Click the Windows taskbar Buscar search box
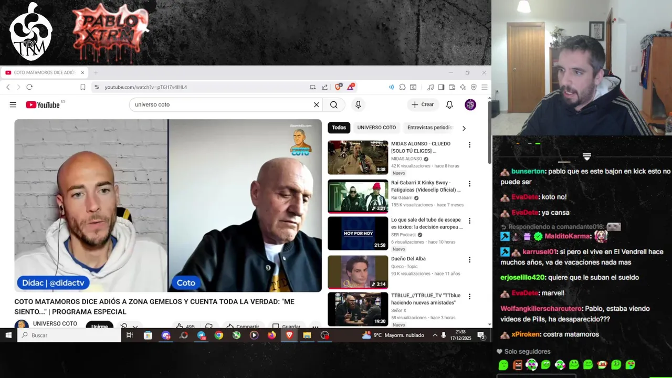Screen dimensions: 672x378 click(70, 335)
